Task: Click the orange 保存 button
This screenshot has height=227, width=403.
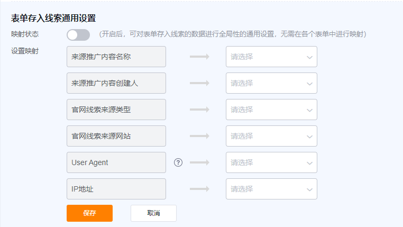Action: (90, 213)
